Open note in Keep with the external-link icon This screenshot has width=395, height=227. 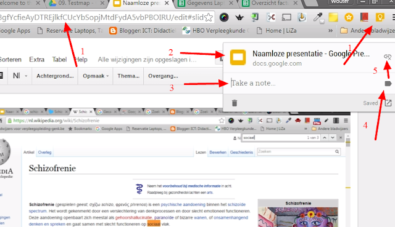click(x=388, y=103)
